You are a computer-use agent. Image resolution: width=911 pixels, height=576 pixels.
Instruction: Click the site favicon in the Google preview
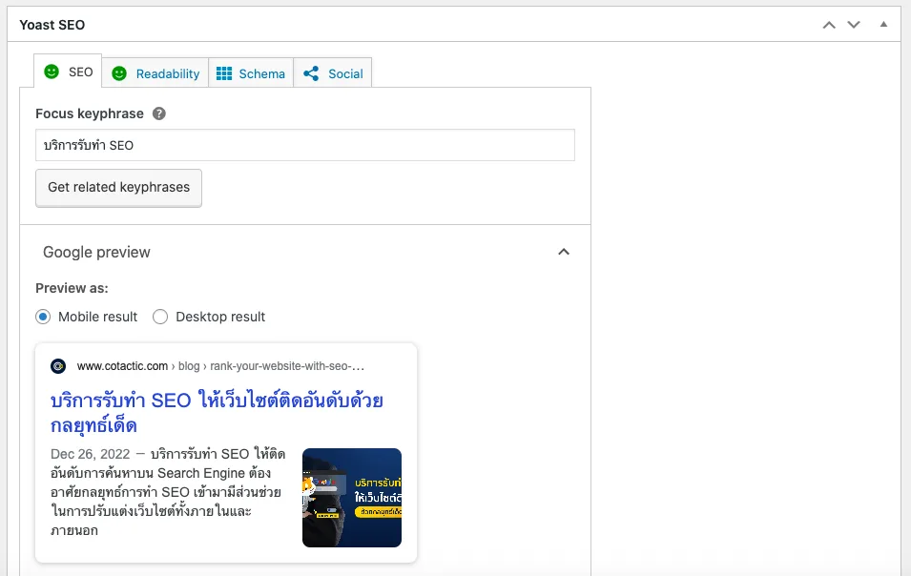pos(60,364)
